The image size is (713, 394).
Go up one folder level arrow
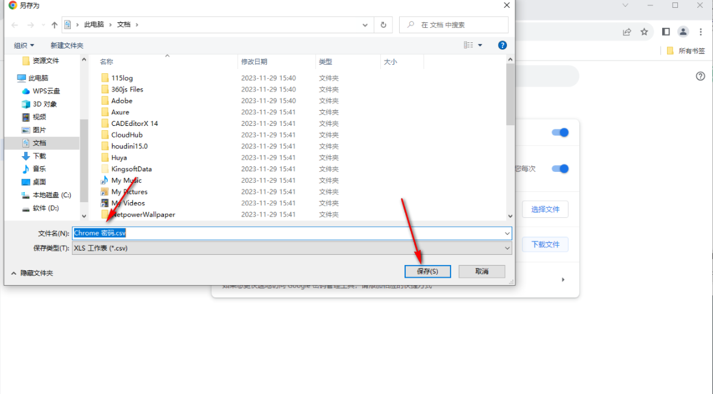54,25
